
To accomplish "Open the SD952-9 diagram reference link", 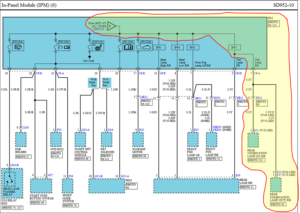I will click(x=99, y=30).
